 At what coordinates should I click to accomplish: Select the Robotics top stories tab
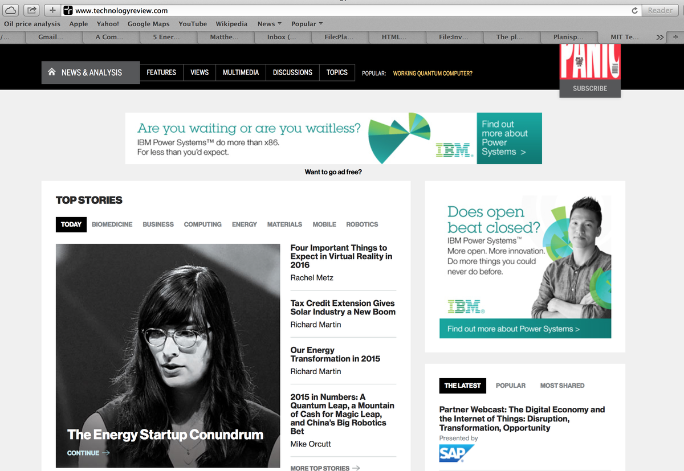tap(362, 224)
